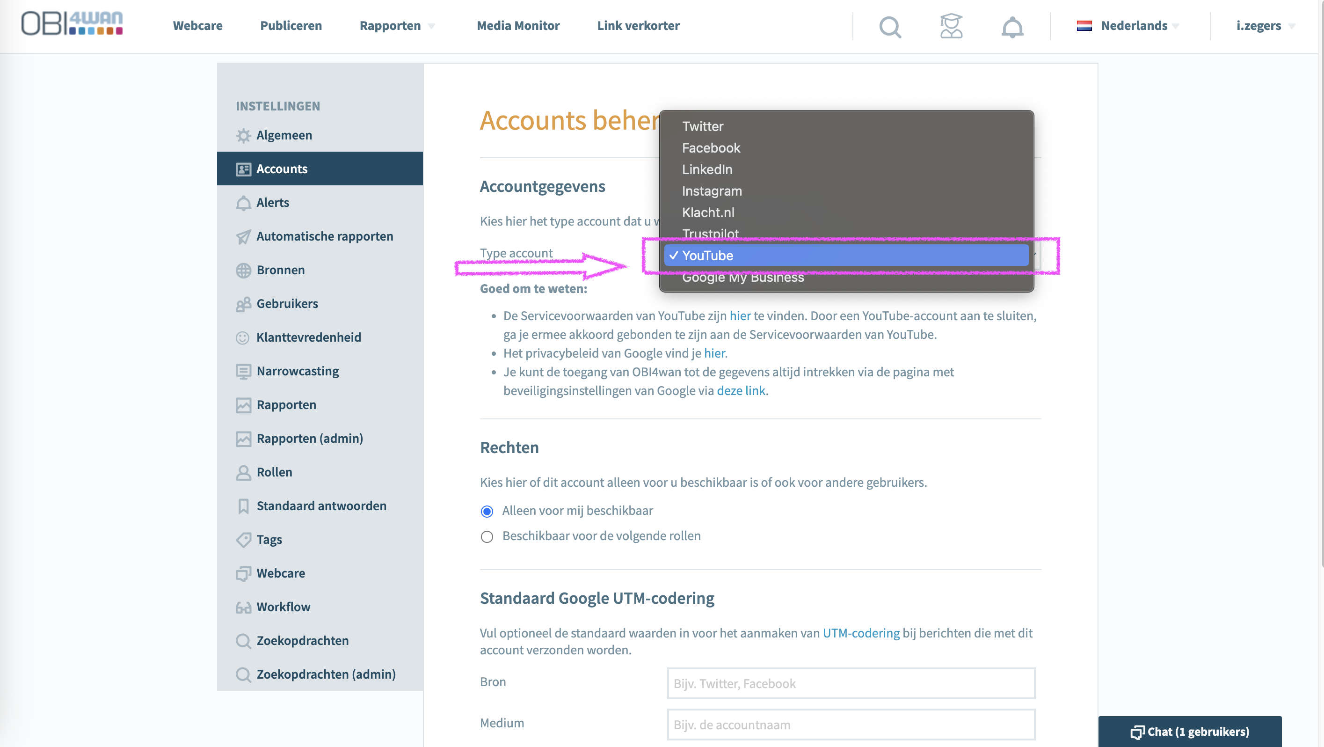Click the Rapporten chart icon in sidebar
Viewport: 1324px width, 747px height.
pyautogui.click(x=243, y=405)
